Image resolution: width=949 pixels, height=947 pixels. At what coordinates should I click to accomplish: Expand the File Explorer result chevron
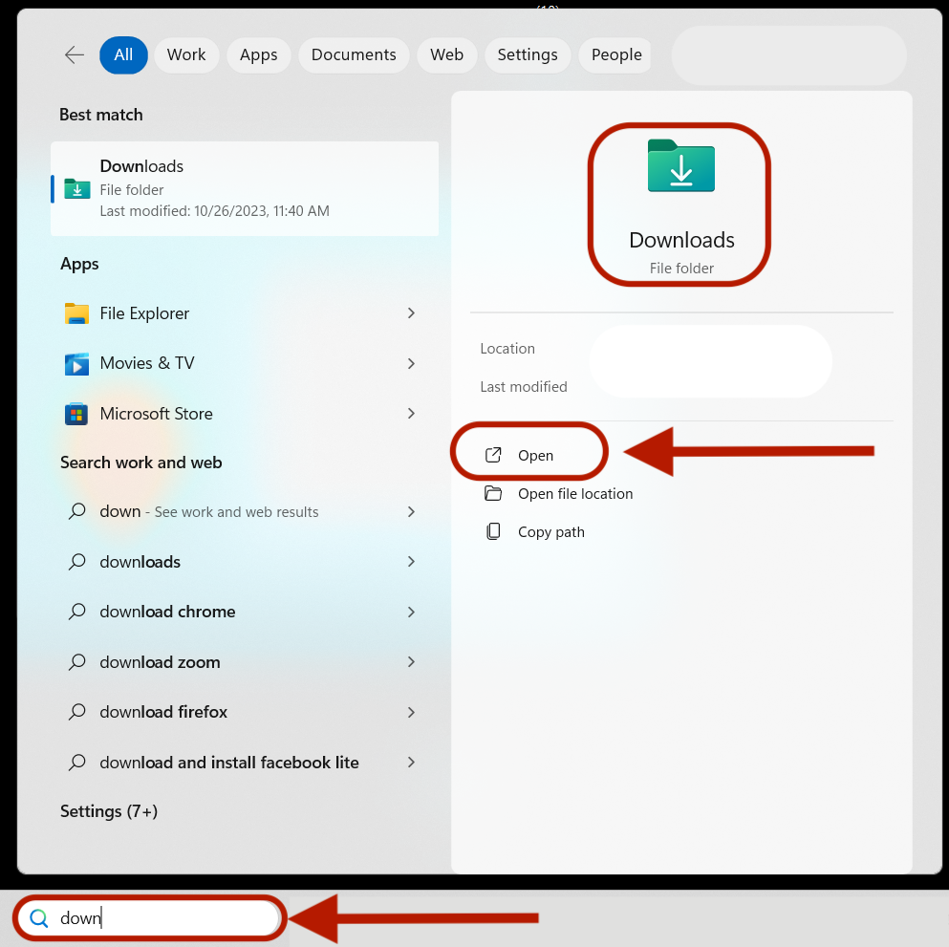coord(411,313)
